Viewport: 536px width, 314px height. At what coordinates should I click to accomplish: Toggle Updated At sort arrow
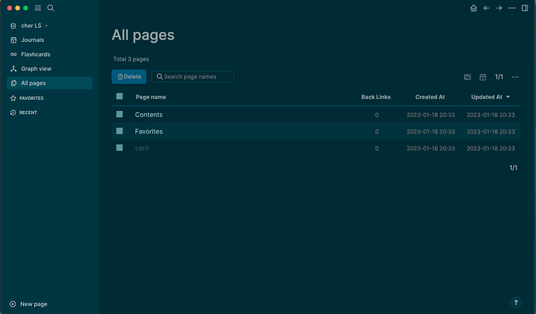click(x=508, y=97)
